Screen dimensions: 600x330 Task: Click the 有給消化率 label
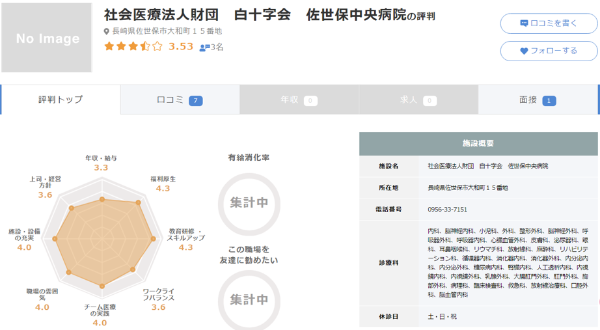(x=249, y=158)
